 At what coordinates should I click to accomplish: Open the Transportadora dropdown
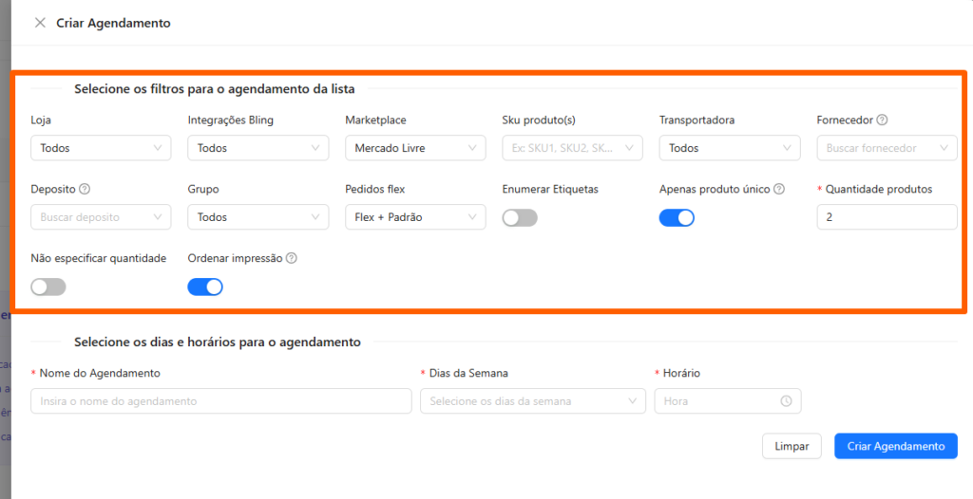pos(729,148)
